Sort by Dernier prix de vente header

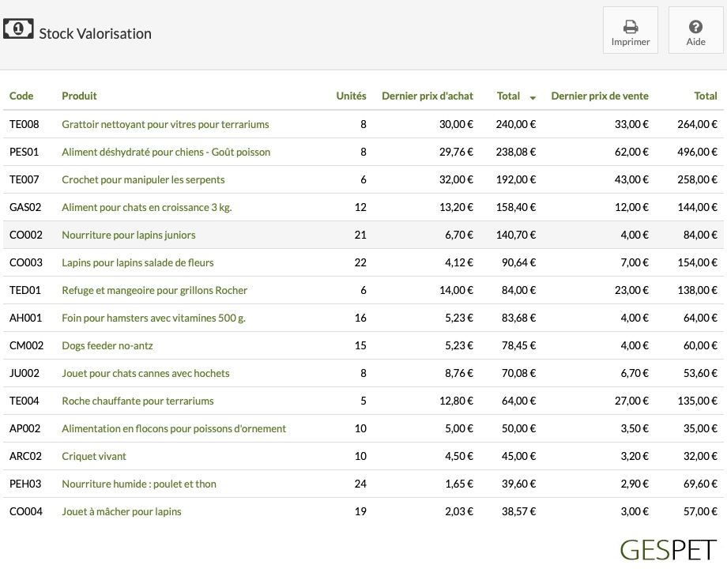tap(600, 96)
